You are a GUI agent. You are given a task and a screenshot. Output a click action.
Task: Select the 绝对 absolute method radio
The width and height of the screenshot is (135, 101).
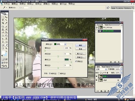[59, 74]
